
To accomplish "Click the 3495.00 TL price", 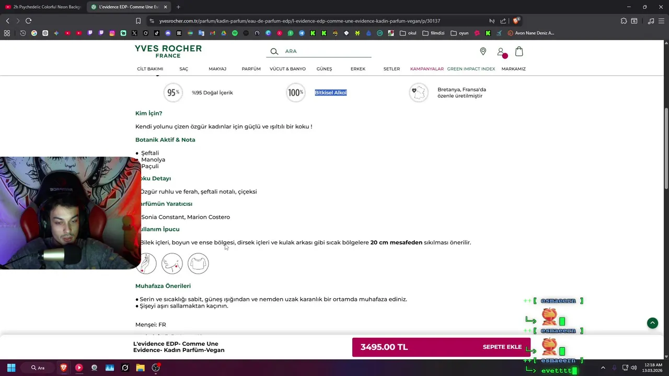I will (x=384, y=347).
